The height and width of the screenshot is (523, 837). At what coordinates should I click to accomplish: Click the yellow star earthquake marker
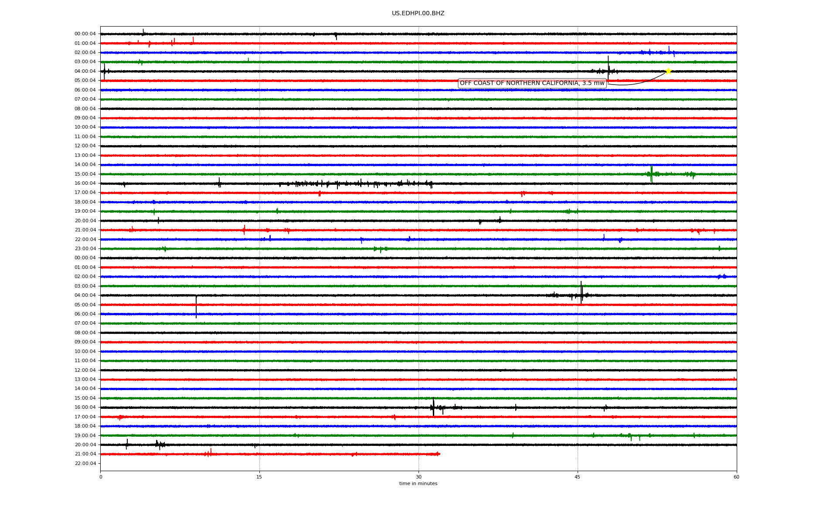668,71
